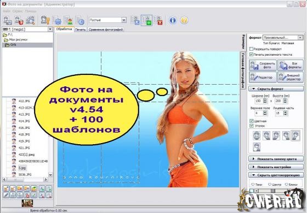Viewport: 307px width, 213px height.
Task: Click the toolbar icon with clock
Action: (80, 20)
